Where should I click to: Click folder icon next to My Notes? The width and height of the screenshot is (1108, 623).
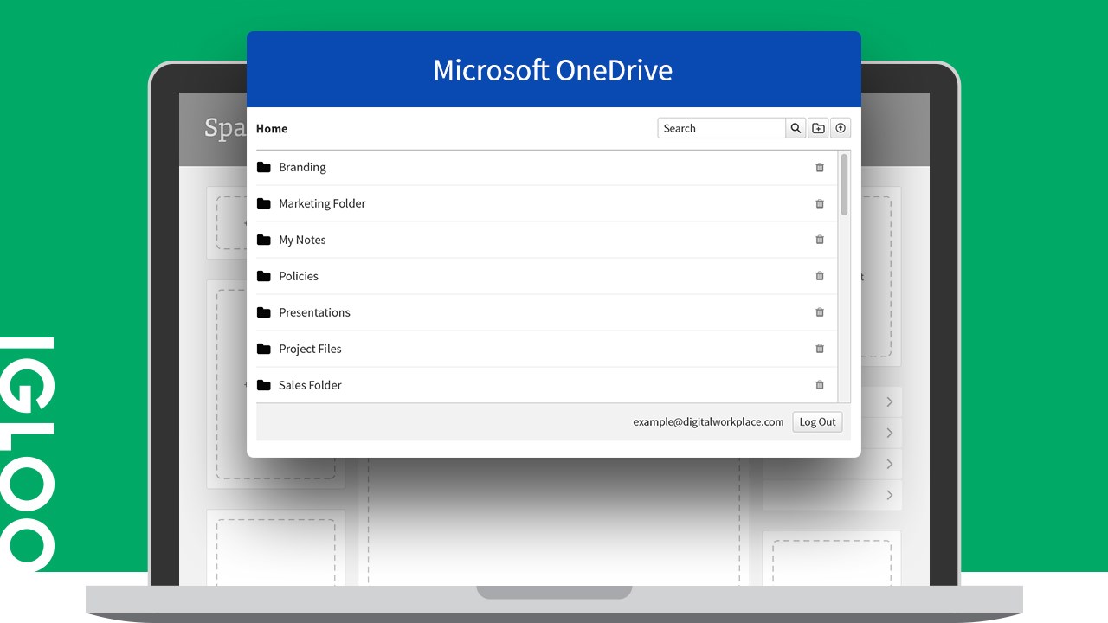(x=264, y=240)
